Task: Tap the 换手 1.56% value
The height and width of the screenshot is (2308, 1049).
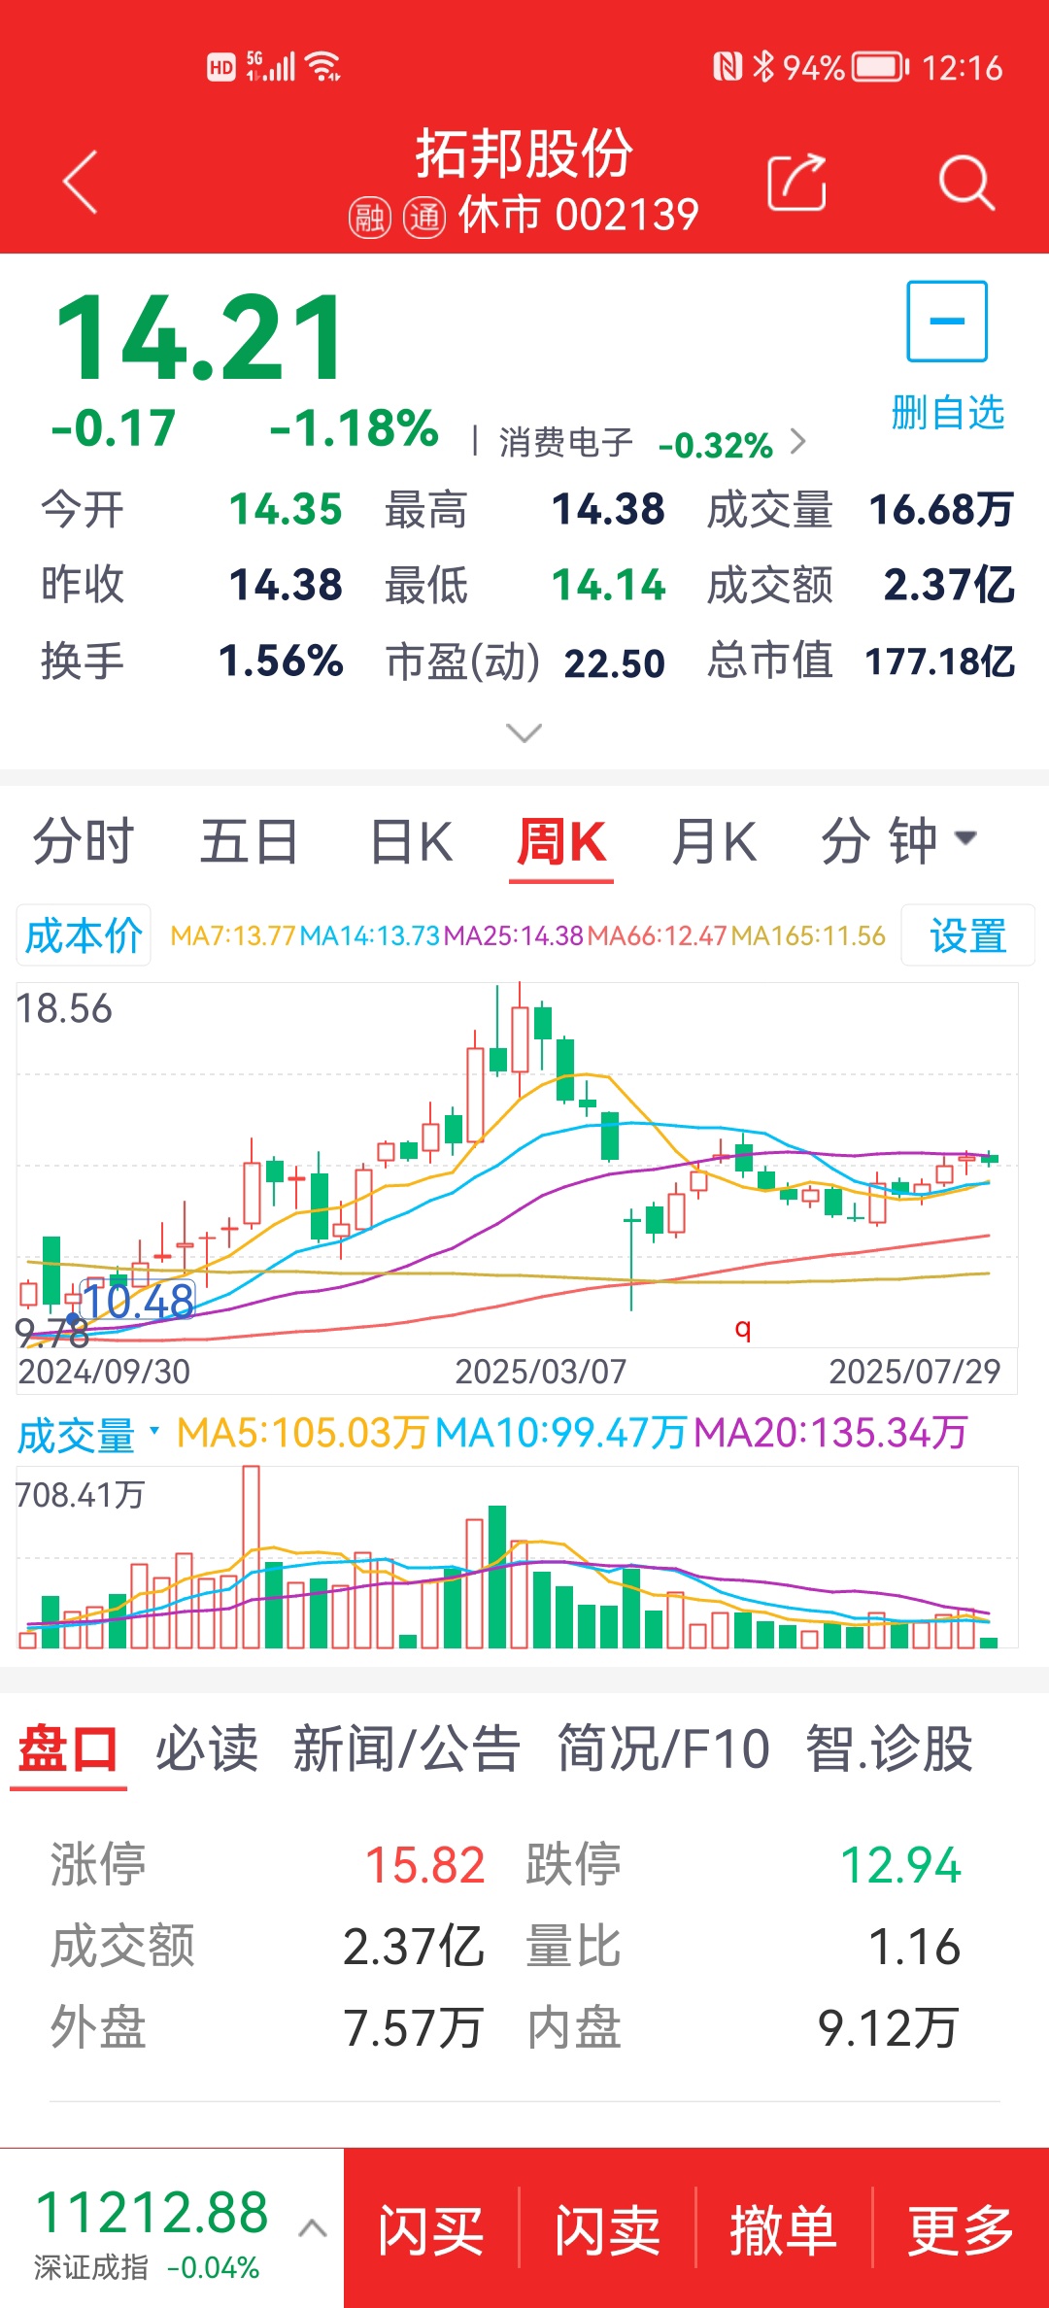Action: click(x=281, y=662)
